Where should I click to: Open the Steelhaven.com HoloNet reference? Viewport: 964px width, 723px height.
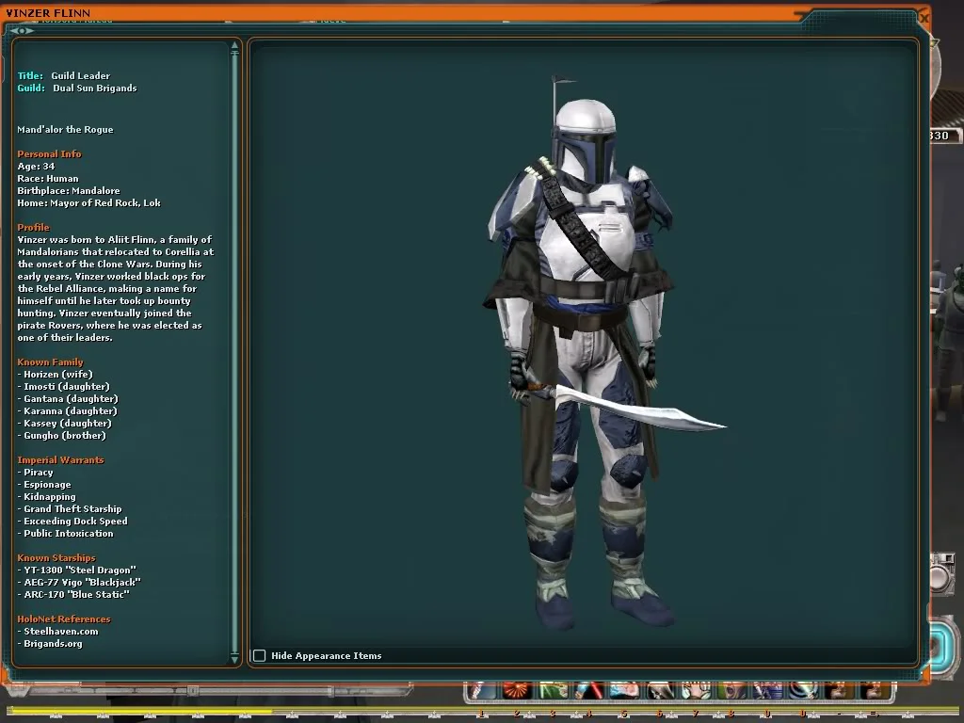click(61, 632)
